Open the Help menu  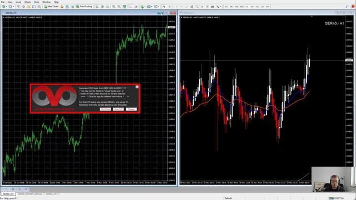click(56, 2)
